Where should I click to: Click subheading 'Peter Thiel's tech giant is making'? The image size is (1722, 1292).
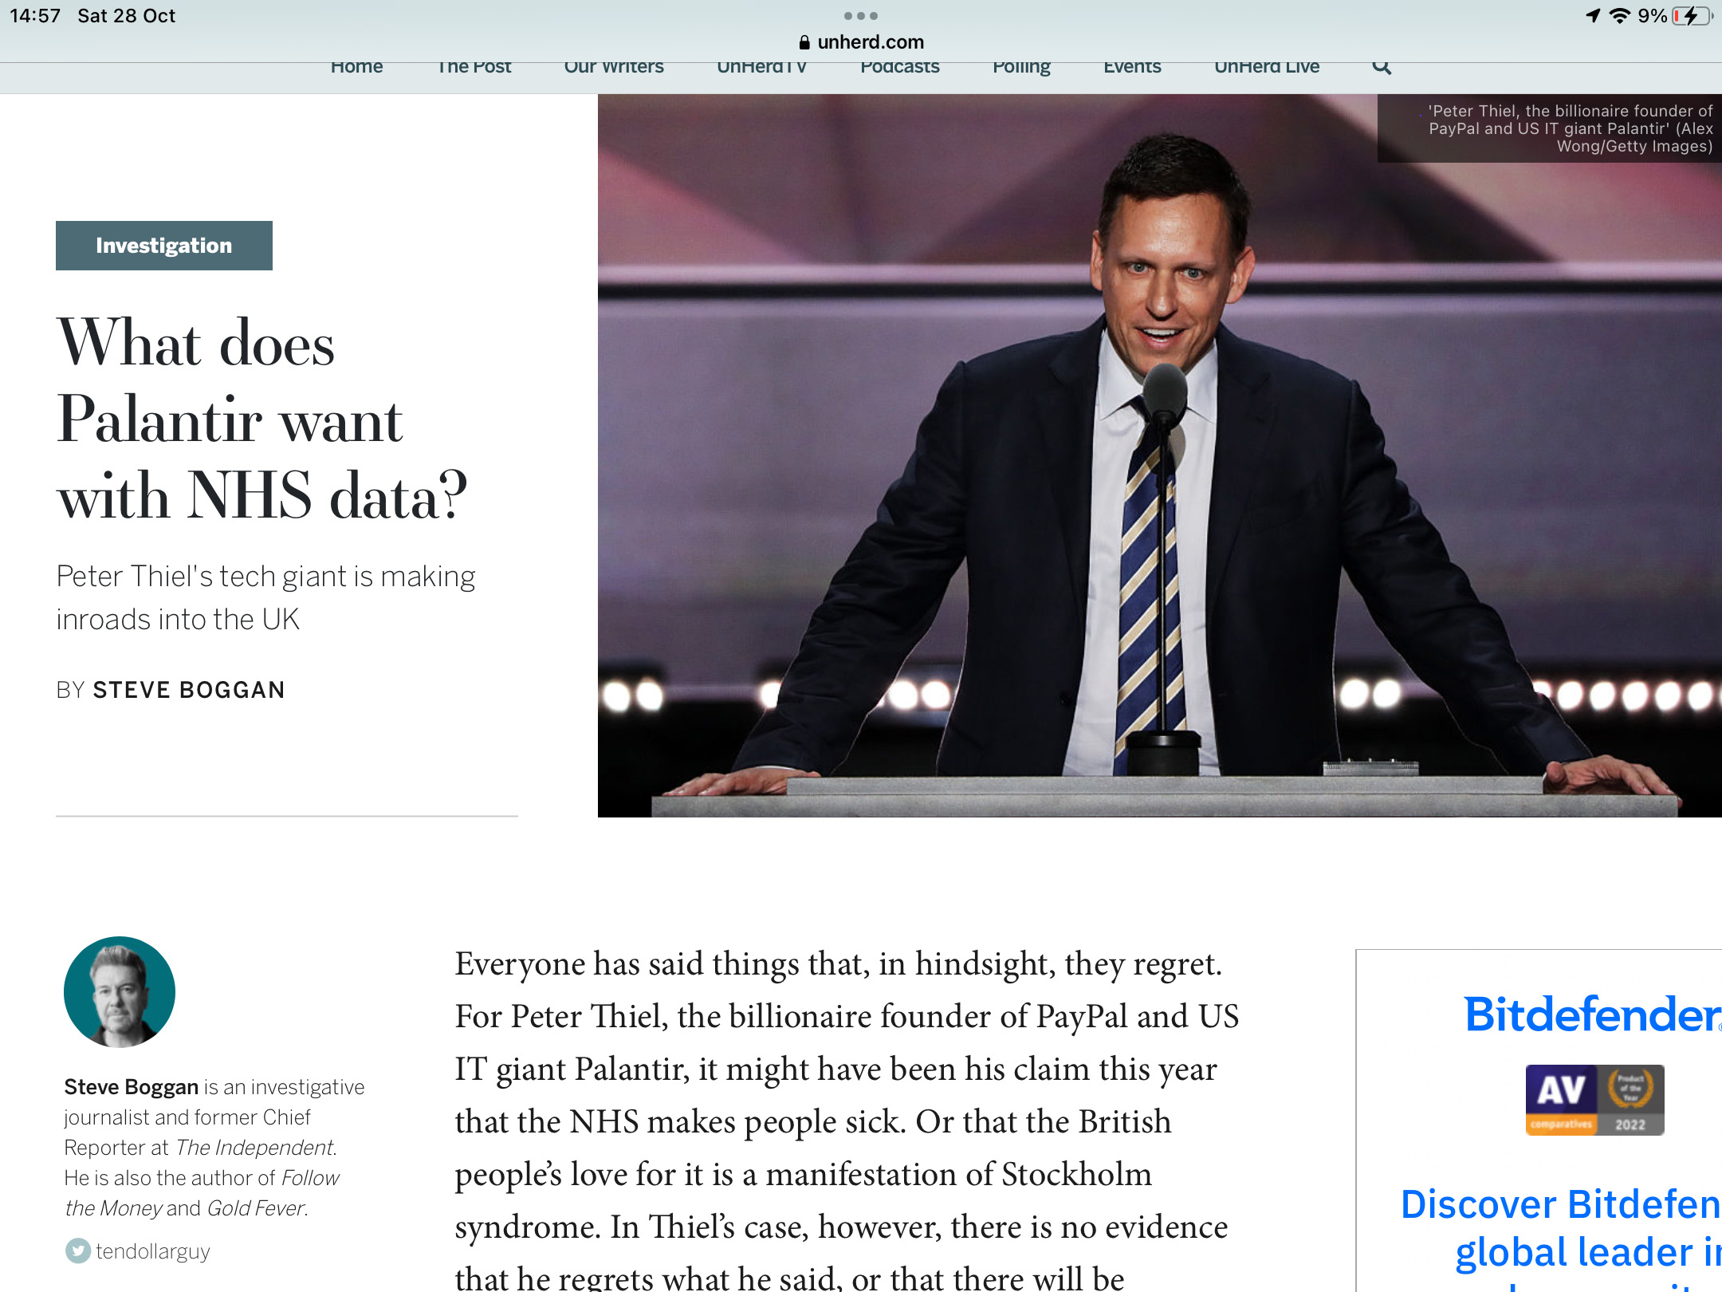coord(265,597)
